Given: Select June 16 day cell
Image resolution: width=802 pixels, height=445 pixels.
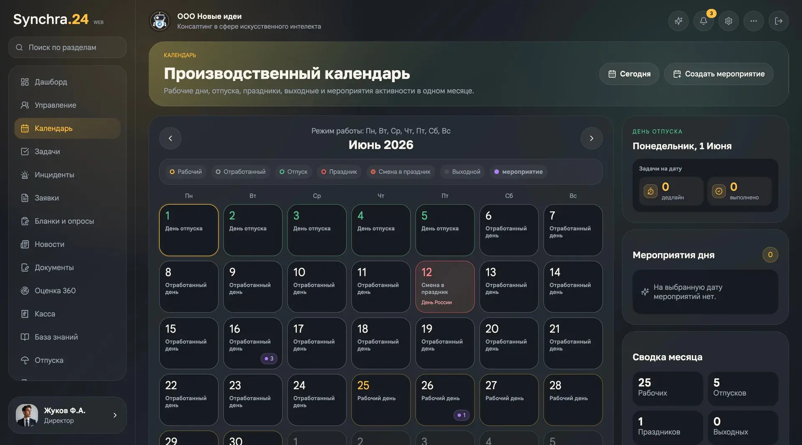Looking at the screenshot, I should [x=253, y=343].
